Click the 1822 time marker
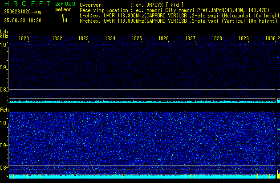 tap(57, 38)
